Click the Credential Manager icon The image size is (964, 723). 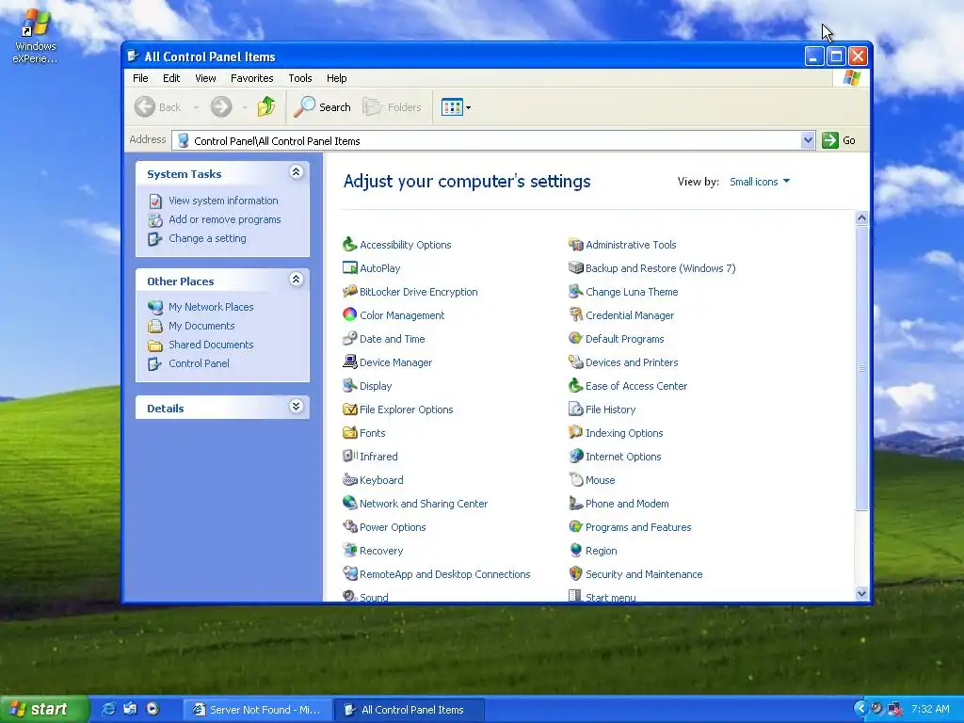(x=575, y=314)
